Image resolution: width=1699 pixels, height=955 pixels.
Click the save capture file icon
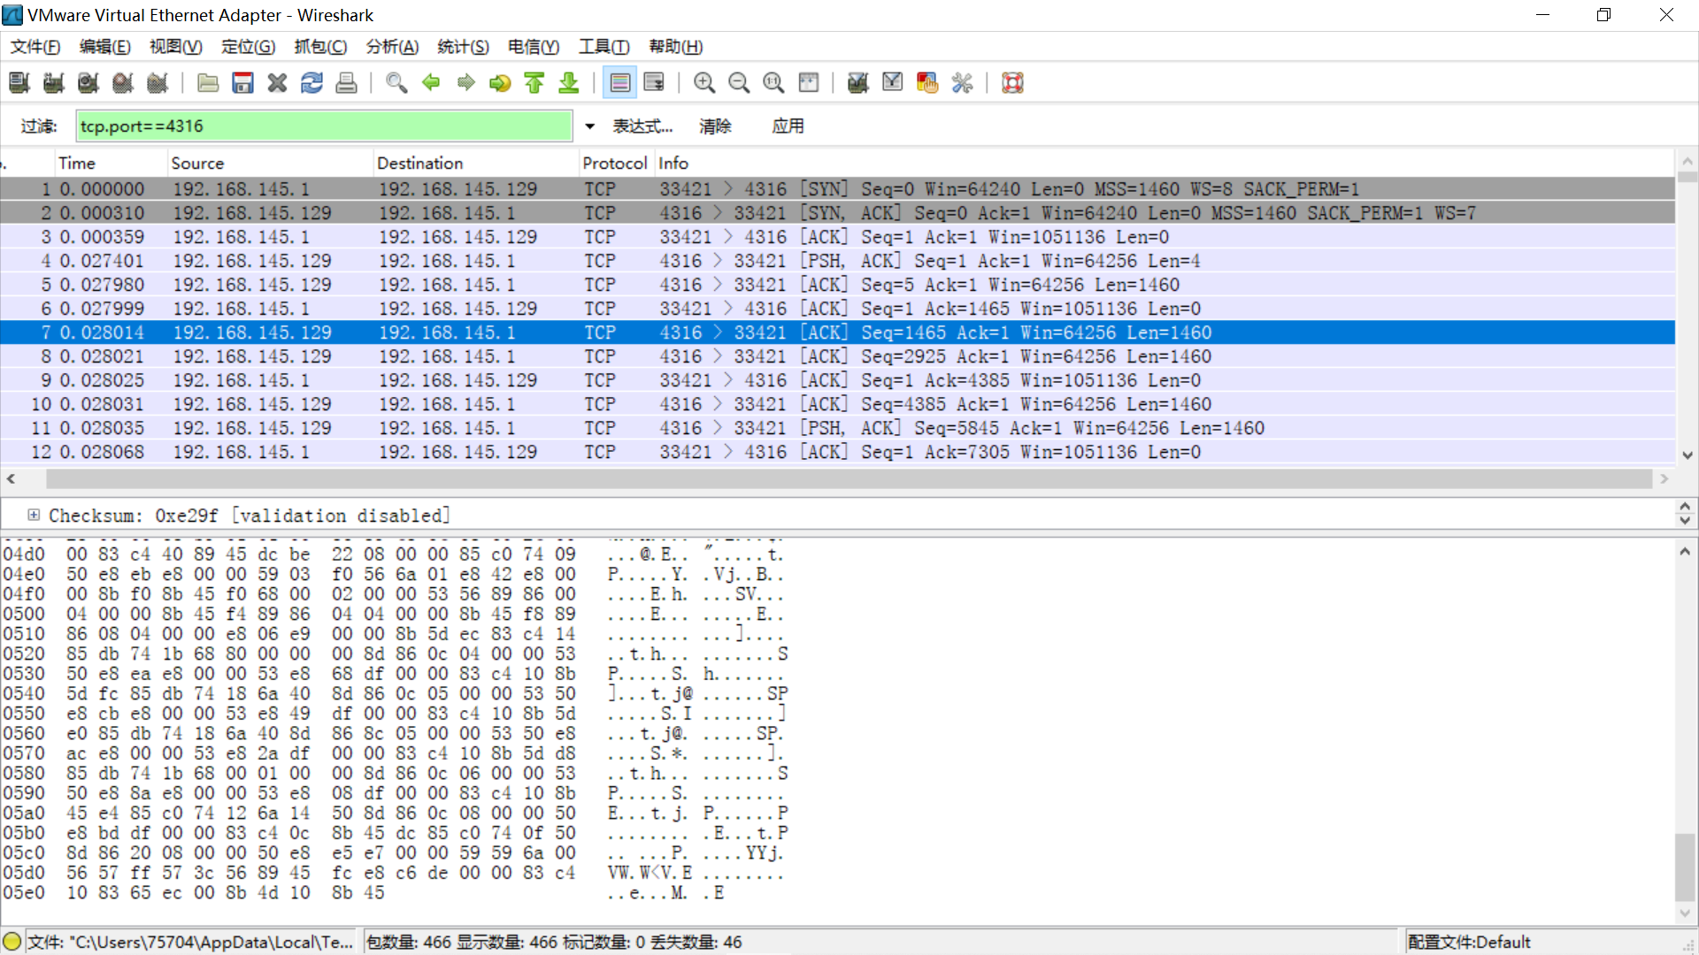[x=242, y=83]
